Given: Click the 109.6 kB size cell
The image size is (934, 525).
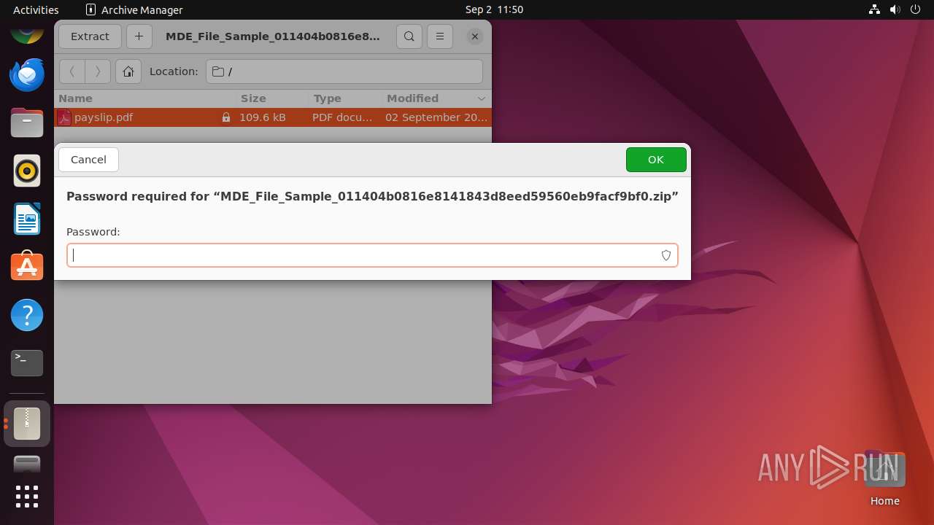Looking at the screenshot, I should (263, 117).
